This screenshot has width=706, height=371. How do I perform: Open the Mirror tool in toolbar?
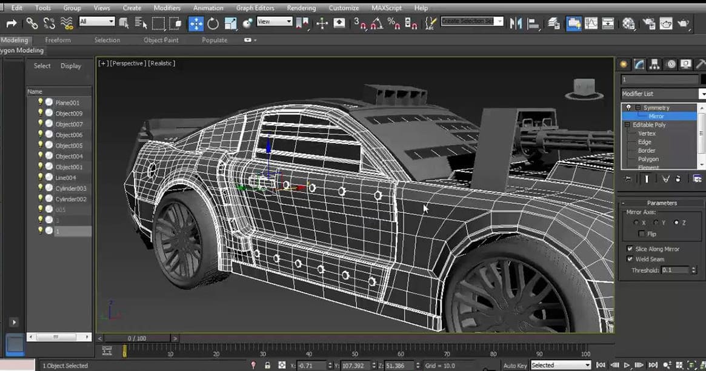tap(516, 24)
